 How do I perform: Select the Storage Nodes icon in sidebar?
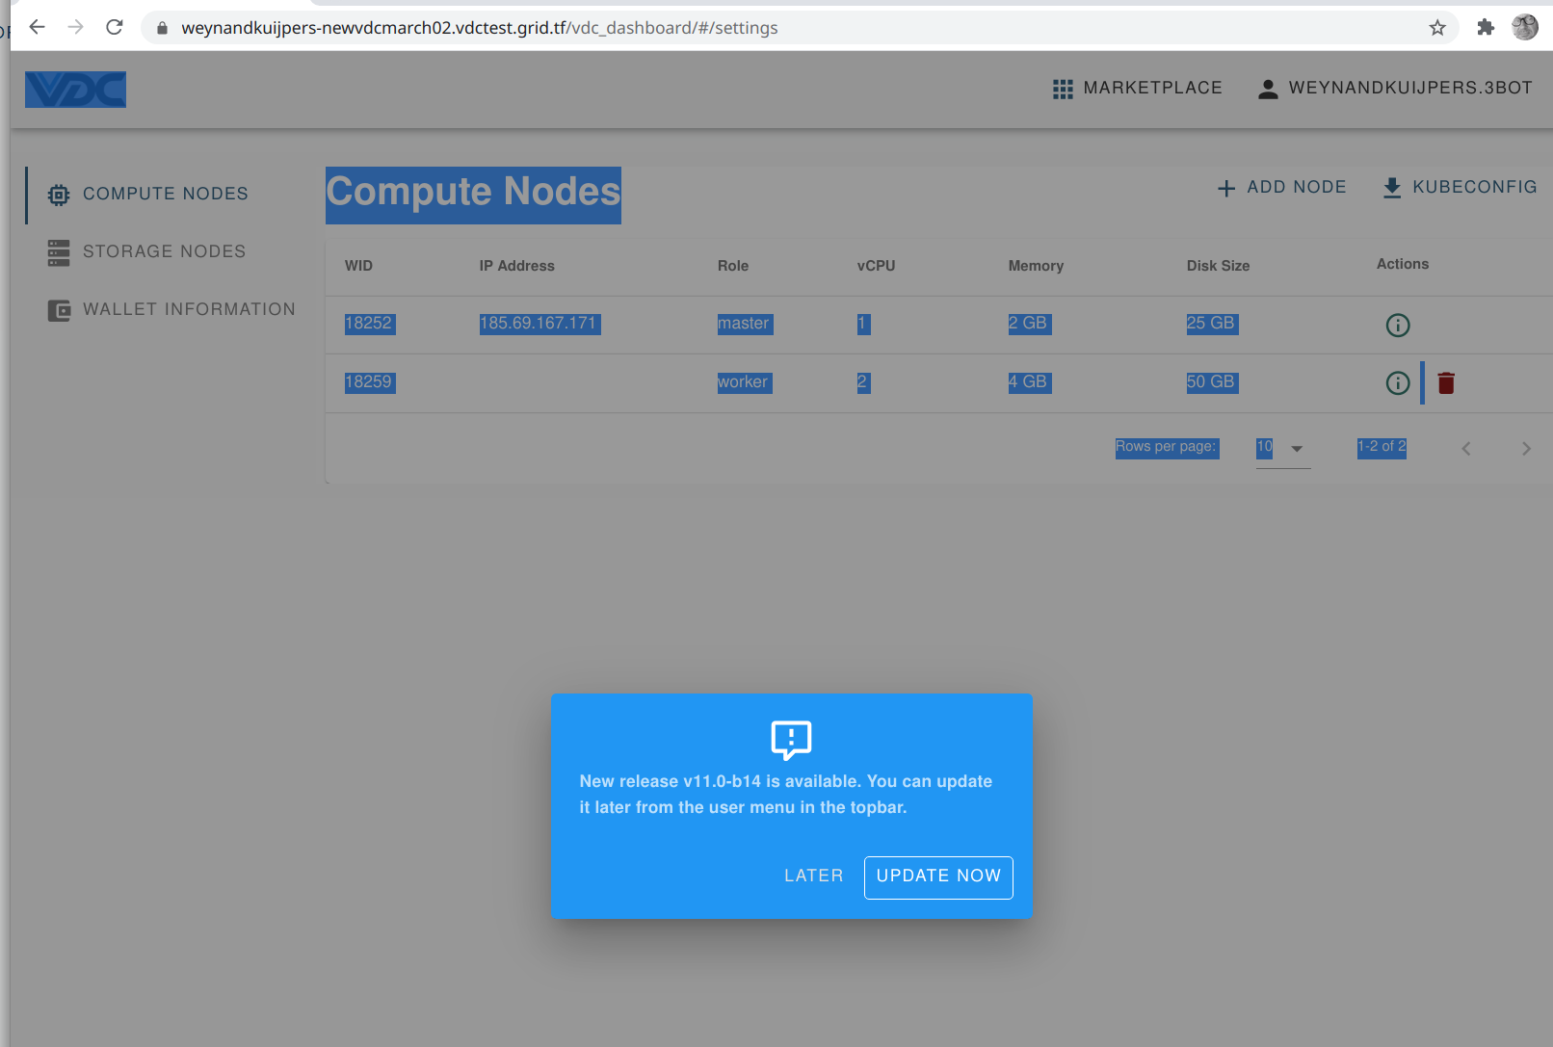pyautogui.click(x=58, y=251)
